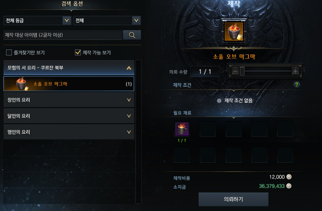Favorite 소울 오브 마그마 with star icon
322x211 pixels.
pyautogui.click(x=9, y=84)
